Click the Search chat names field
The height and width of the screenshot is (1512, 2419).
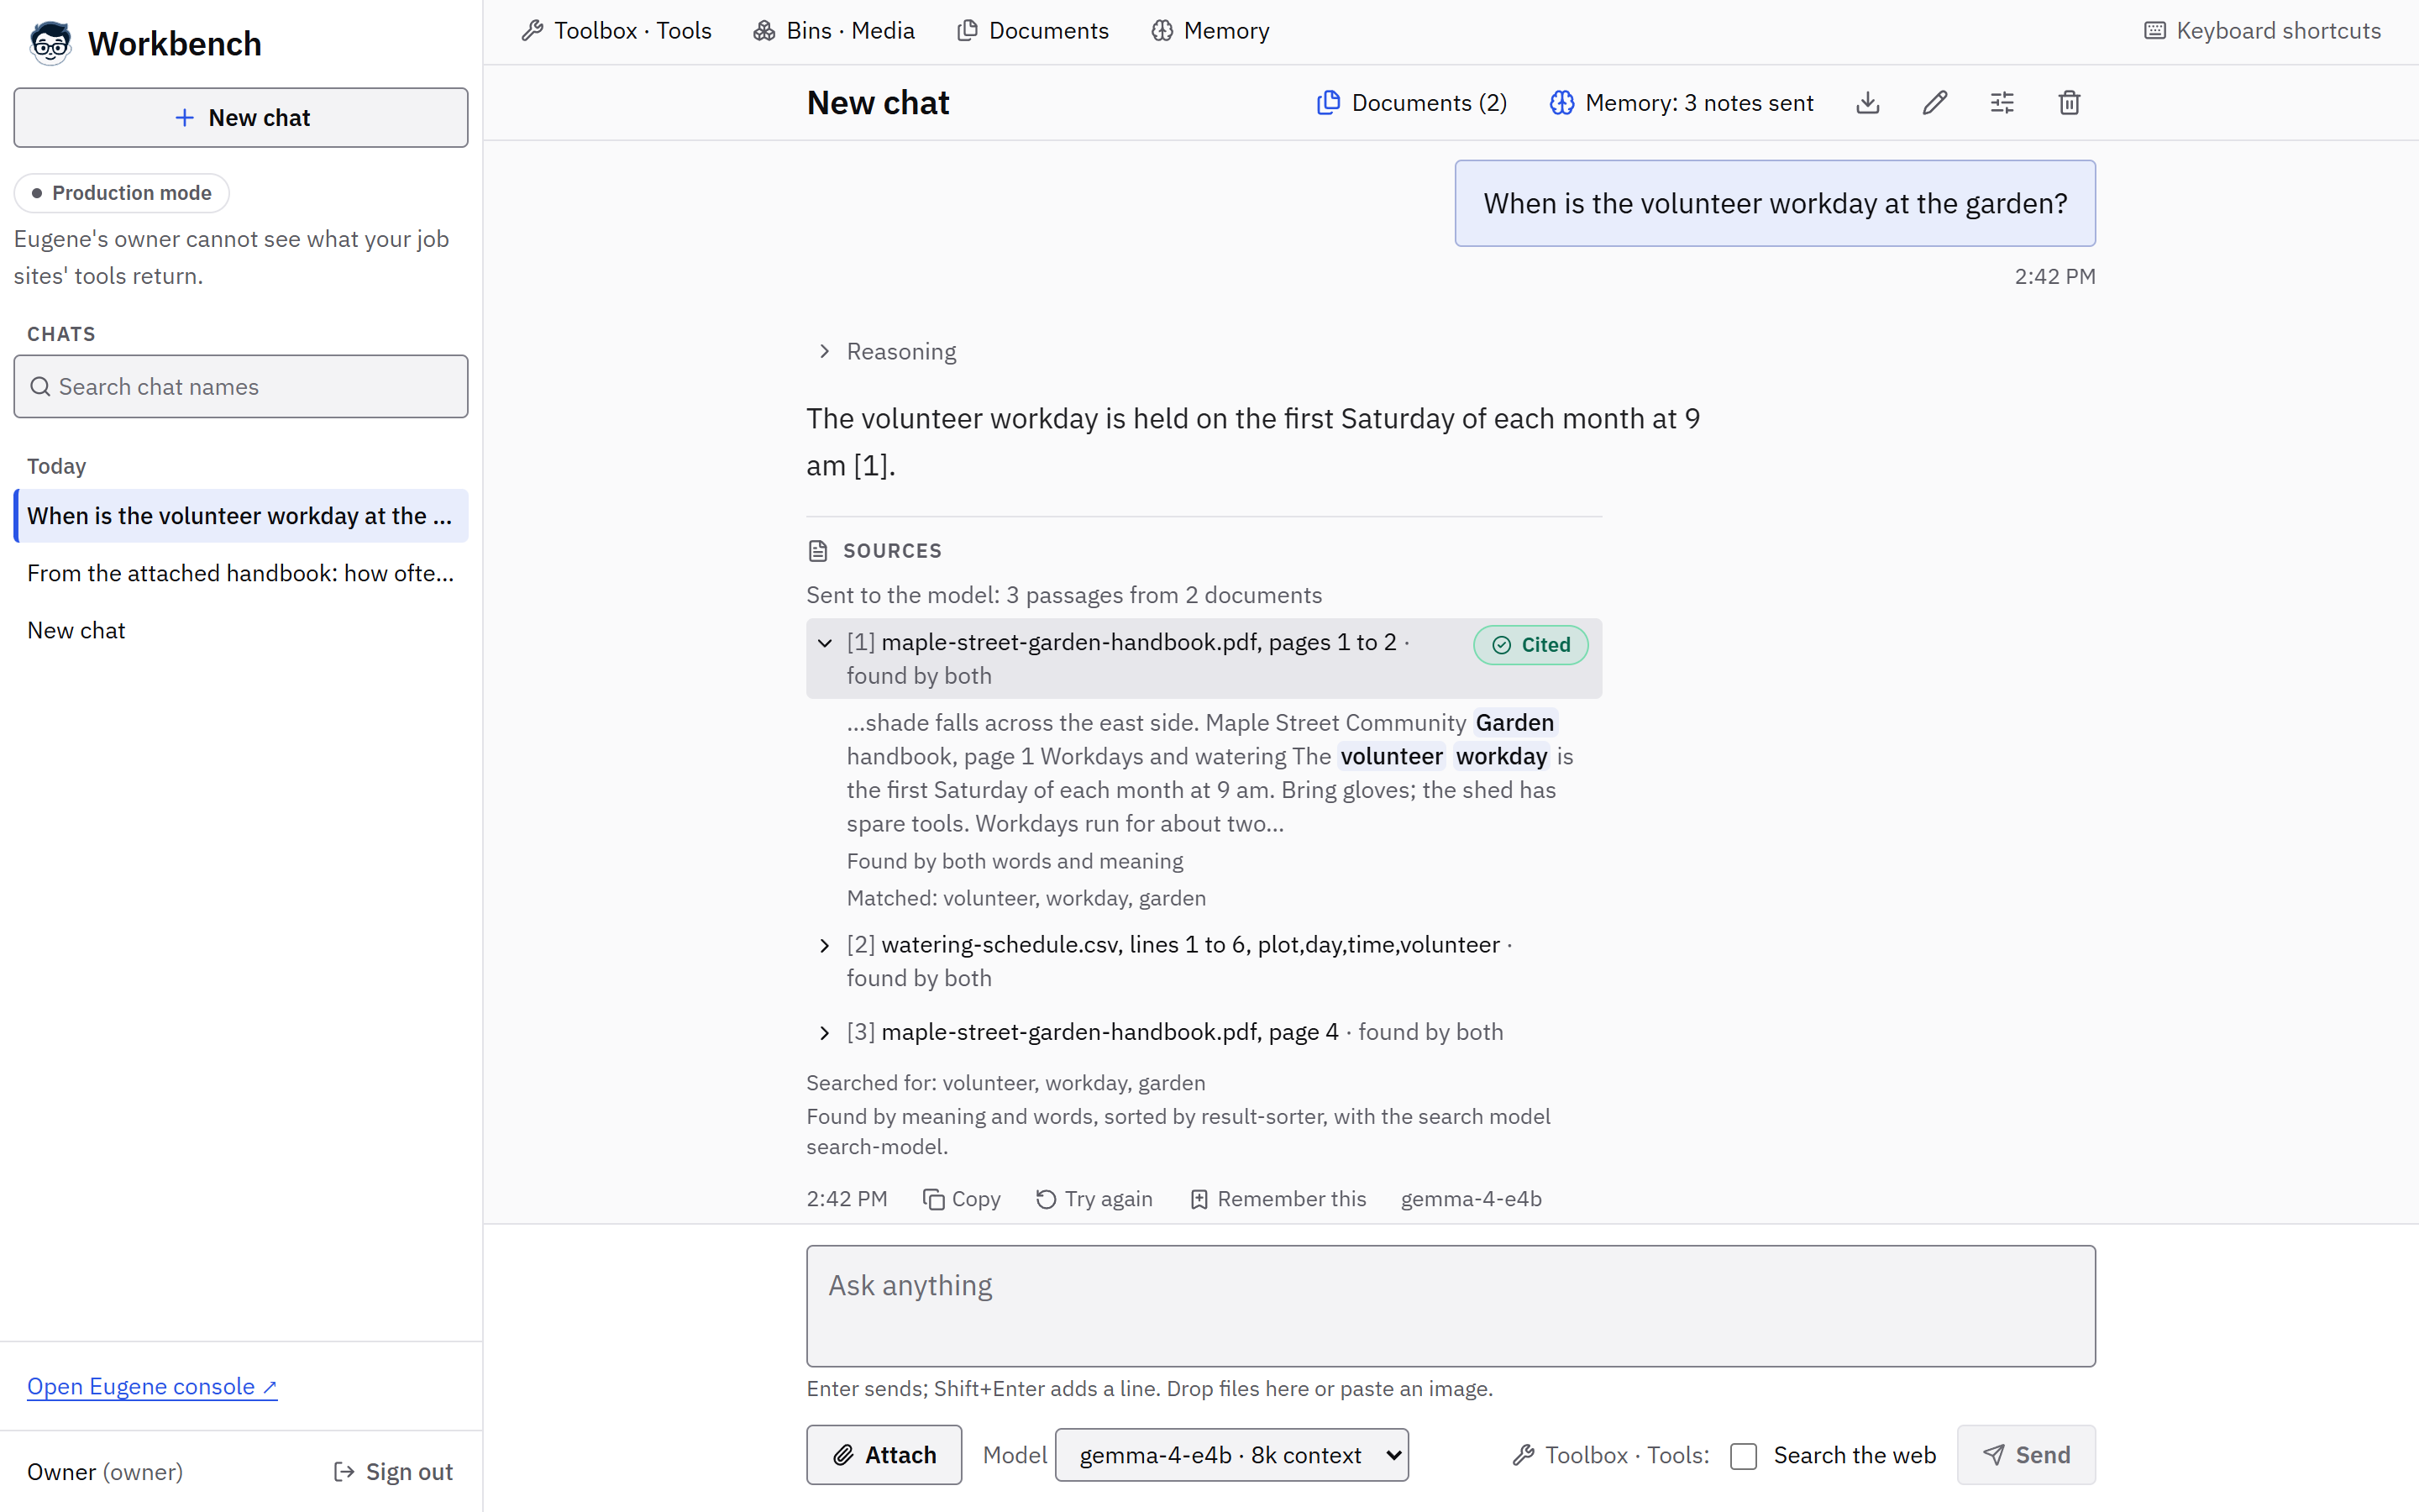241,387
